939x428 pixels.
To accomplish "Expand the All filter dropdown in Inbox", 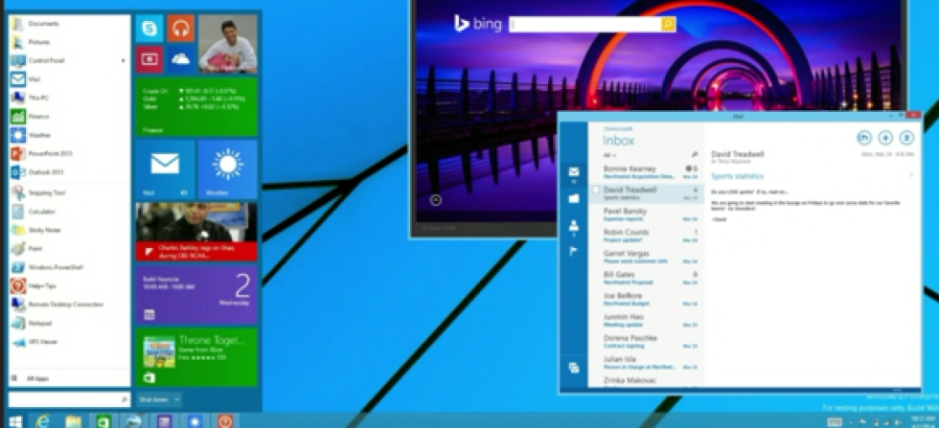I will point(607,154).
